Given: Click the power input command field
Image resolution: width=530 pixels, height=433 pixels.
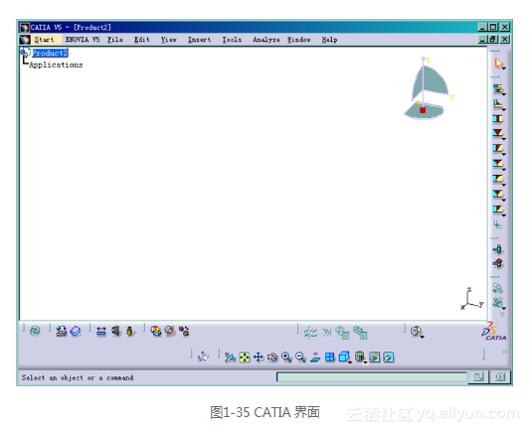Looking at the screenshot, I should (371, 377).
